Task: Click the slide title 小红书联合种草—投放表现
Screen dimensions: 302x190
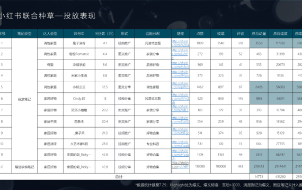Action: click(x=48, y=16)
